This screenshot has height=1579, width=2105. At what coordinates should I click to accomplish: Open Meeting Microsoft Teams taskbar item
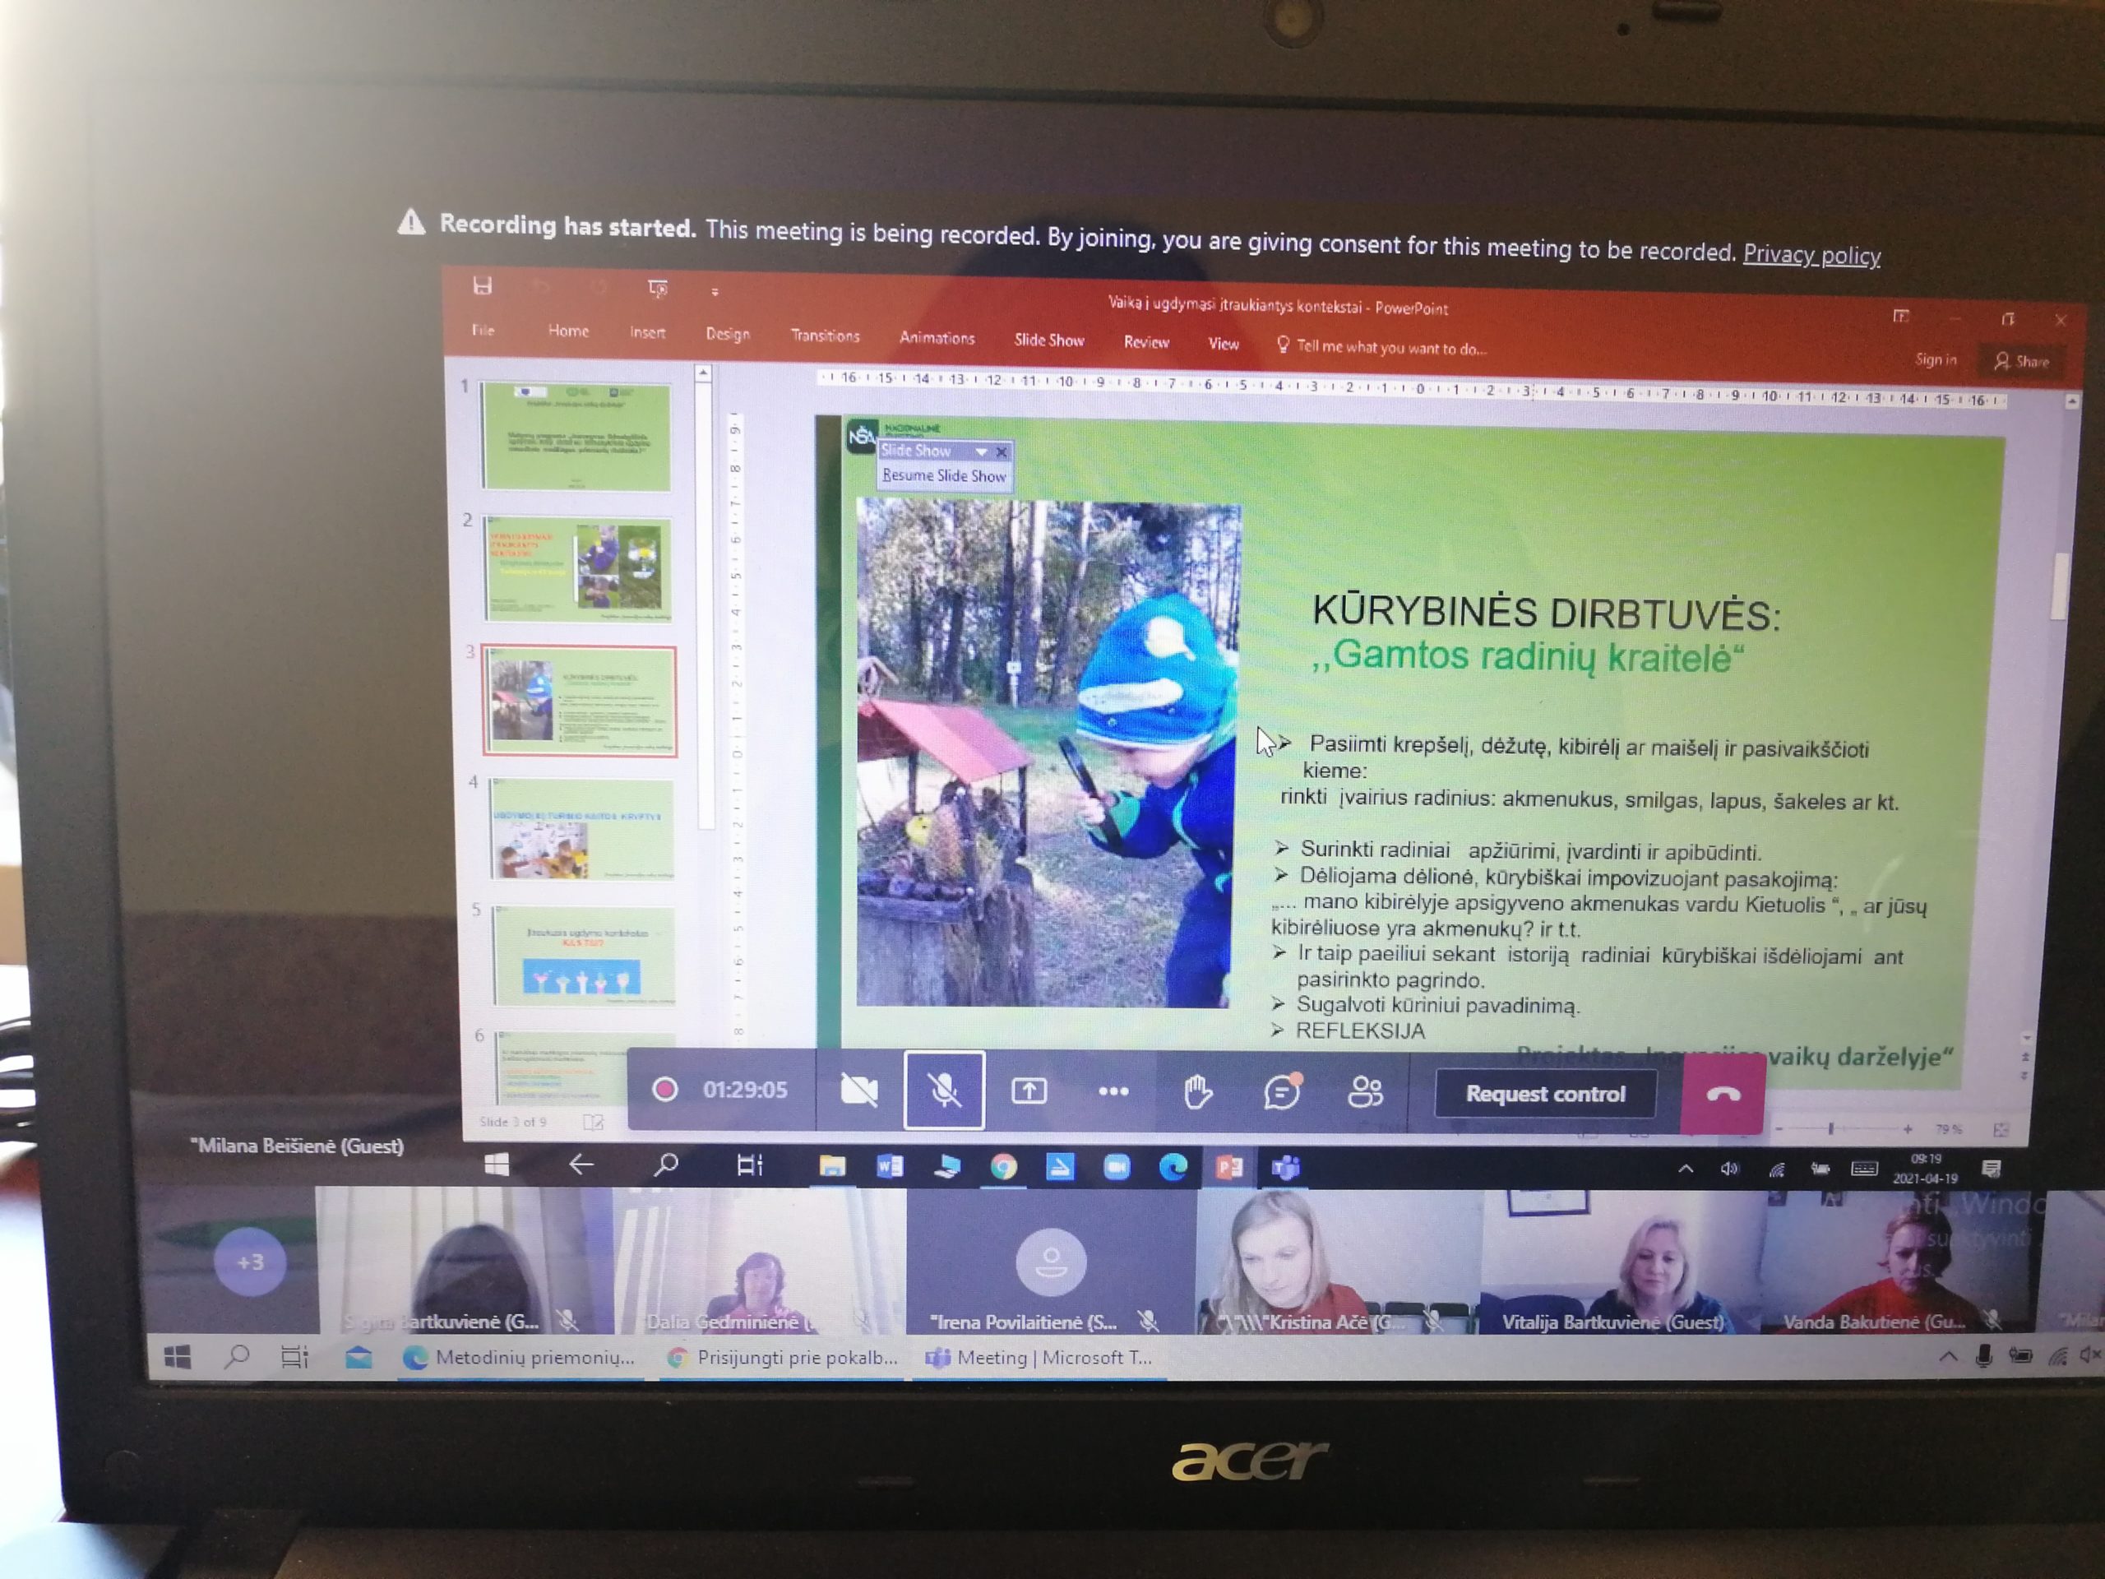[x=1040, y=1357]
